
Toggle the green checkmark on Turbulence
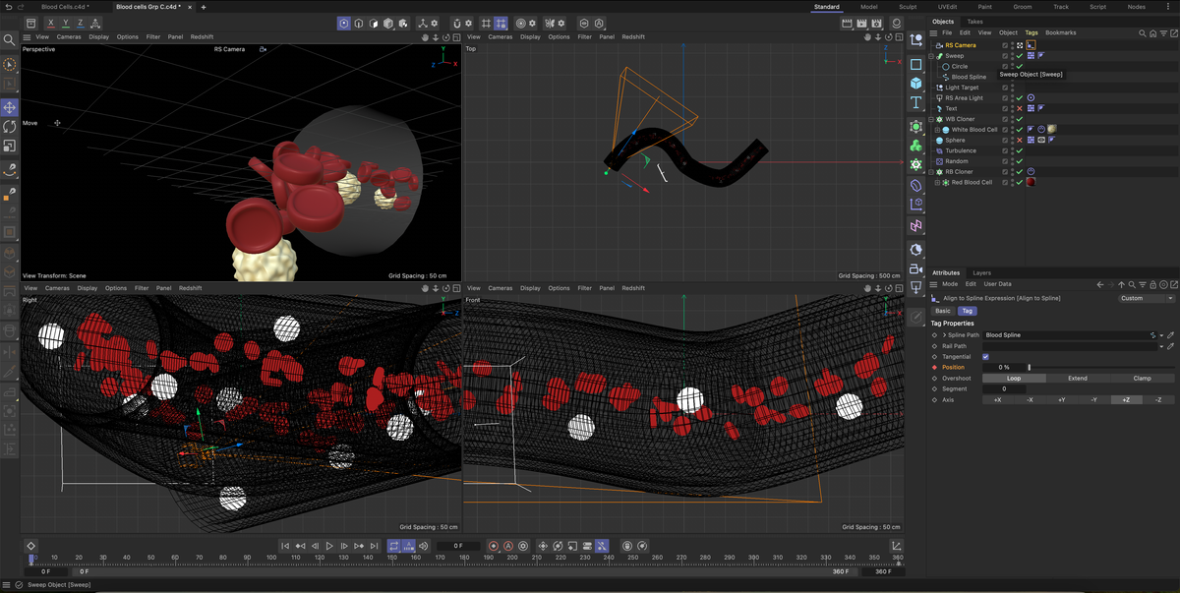click(1019, 150)
